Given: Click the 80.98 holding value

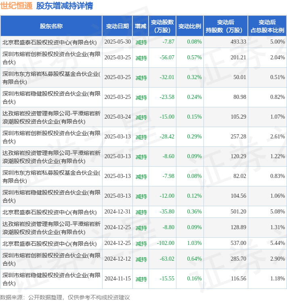Looking at the screenshot, I should [x=240, y=97].
